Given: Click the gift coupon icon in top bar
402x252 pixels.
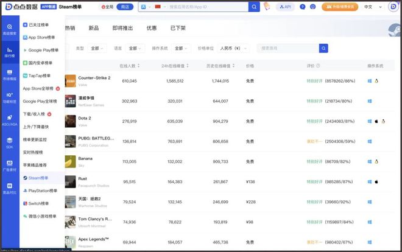Looking at the screenshot, I should click(267, 7).
